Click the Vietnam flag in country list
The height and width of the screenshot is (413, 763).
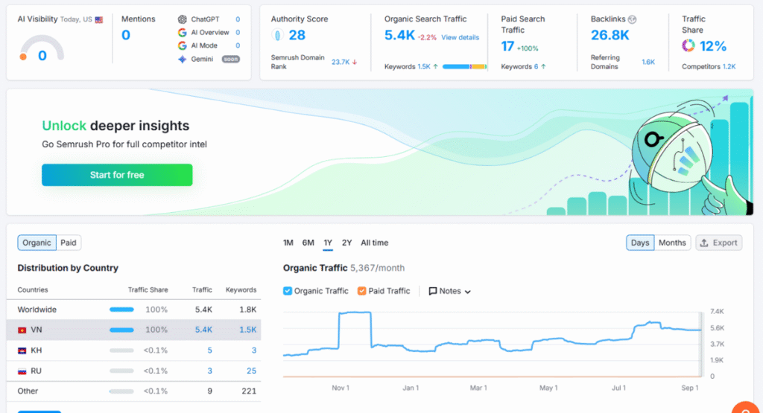pyautogui.click(x=22, y=330)
